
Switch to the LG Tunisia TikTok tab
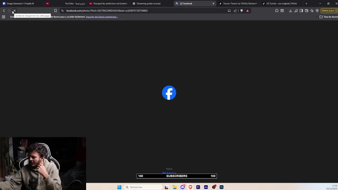[281, 3]
